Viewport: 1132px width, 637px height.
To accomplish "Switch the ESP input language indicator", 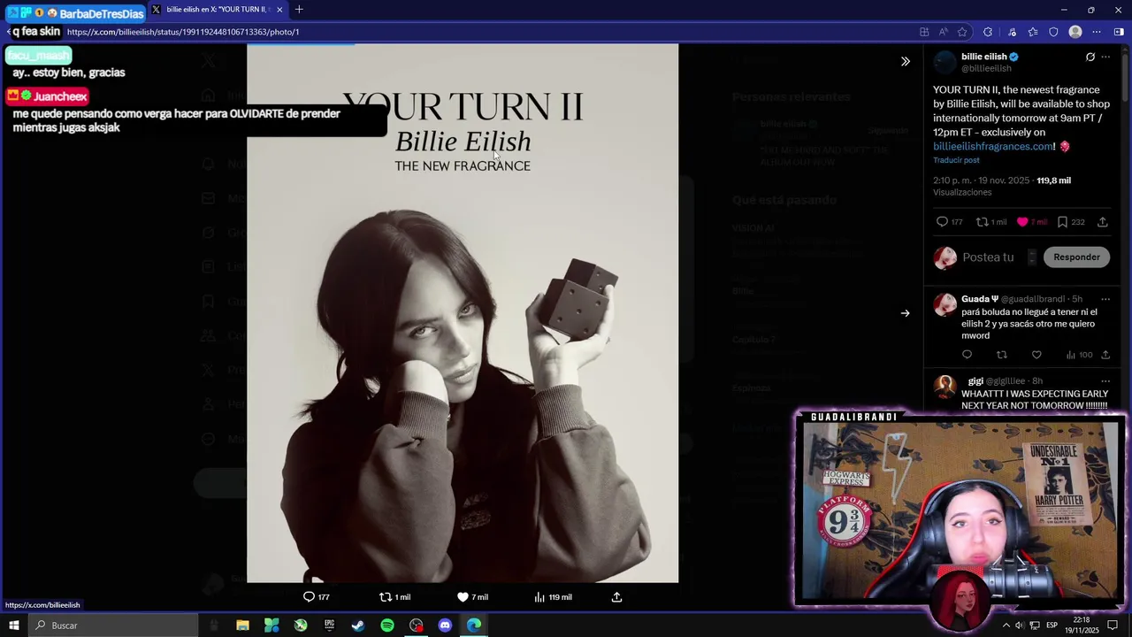I will click(1052, 625).
